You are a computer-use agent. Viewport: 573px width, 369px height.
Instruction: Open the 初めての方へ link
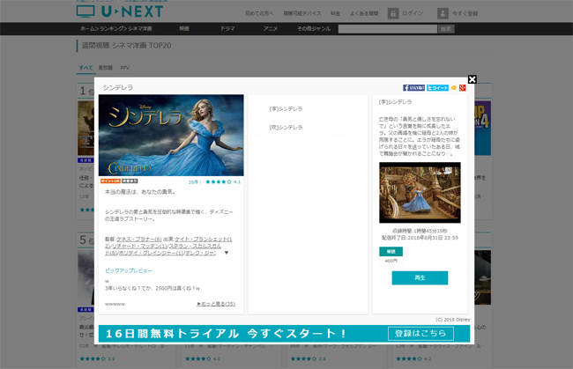pyautogui.click(x=259, y=13)
